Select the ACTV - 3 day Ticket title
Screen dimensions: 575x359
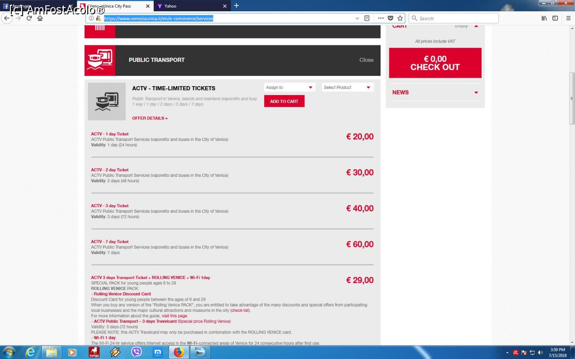pyautogui.click(x=110, y=206)
